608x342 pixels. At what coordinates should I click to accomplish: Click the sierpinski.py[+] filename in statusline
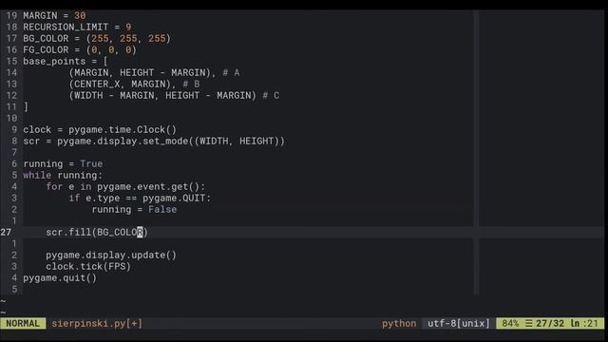[97, 323]
